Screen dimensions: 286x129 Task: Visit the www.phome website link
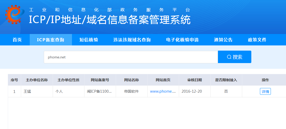[x=163, y=92]
